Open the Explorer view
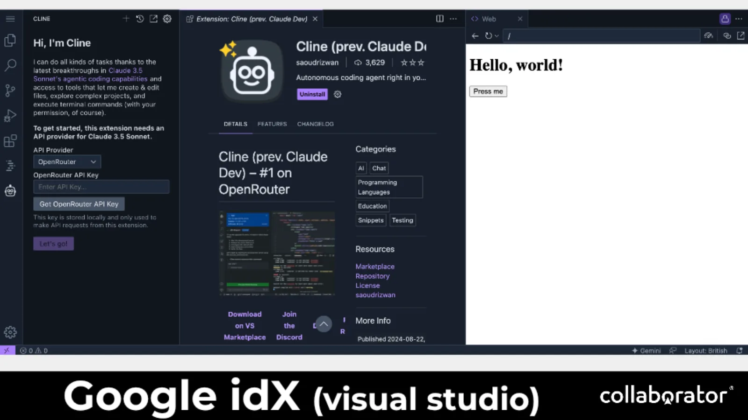748x420 pixels. click(10, 41)
